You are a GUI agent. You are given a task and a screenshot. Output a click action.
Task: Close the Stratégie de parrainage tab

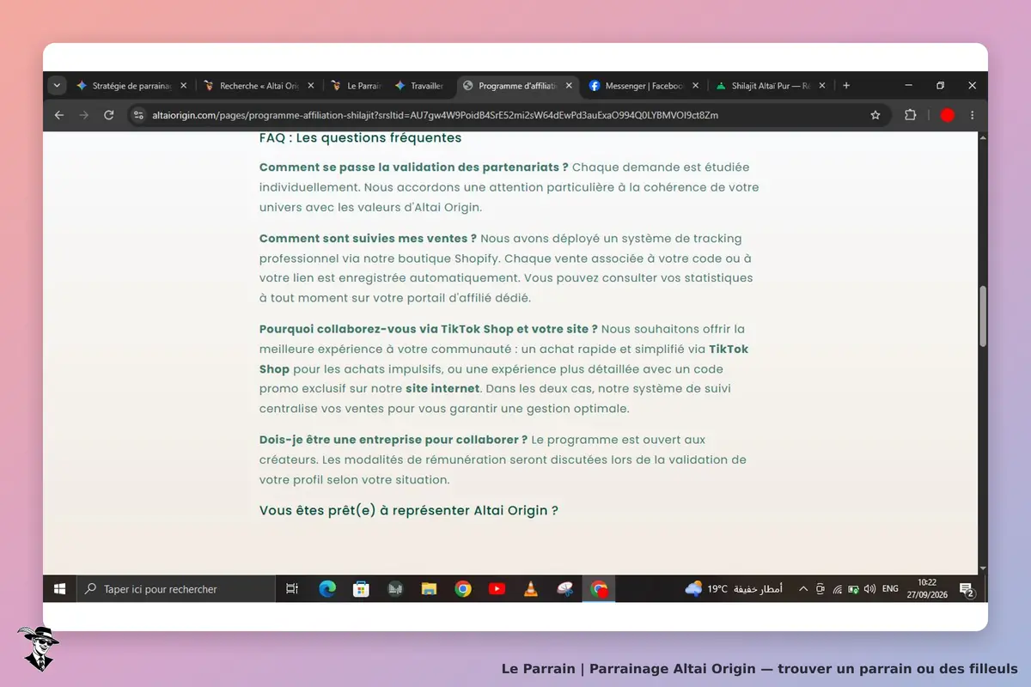[x=184, y=86]
